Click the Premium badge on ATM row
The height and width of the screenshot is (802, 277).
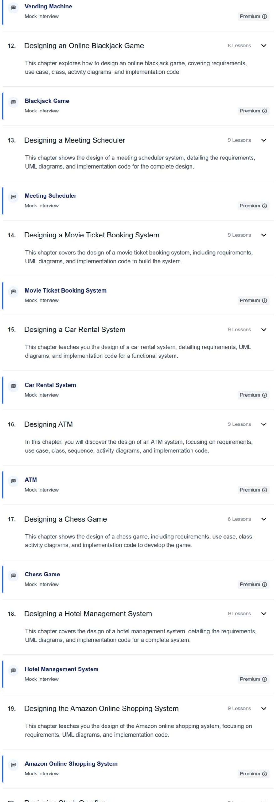[253, 490]
